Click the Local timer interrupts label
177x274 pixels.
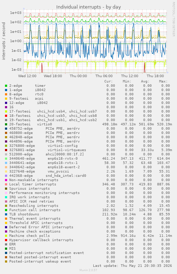point(33,184)
